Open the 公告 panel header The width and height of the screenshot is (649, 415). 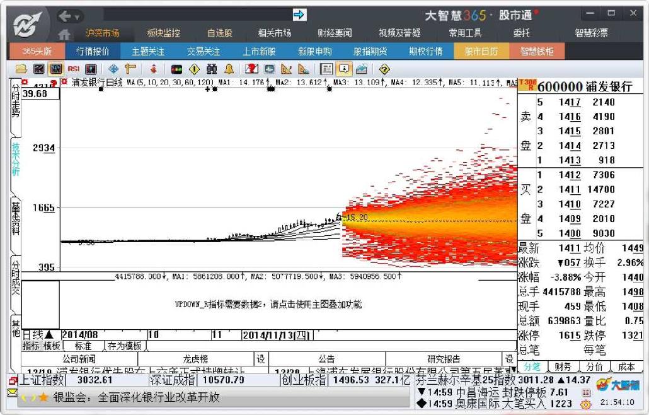pos(327,359)
